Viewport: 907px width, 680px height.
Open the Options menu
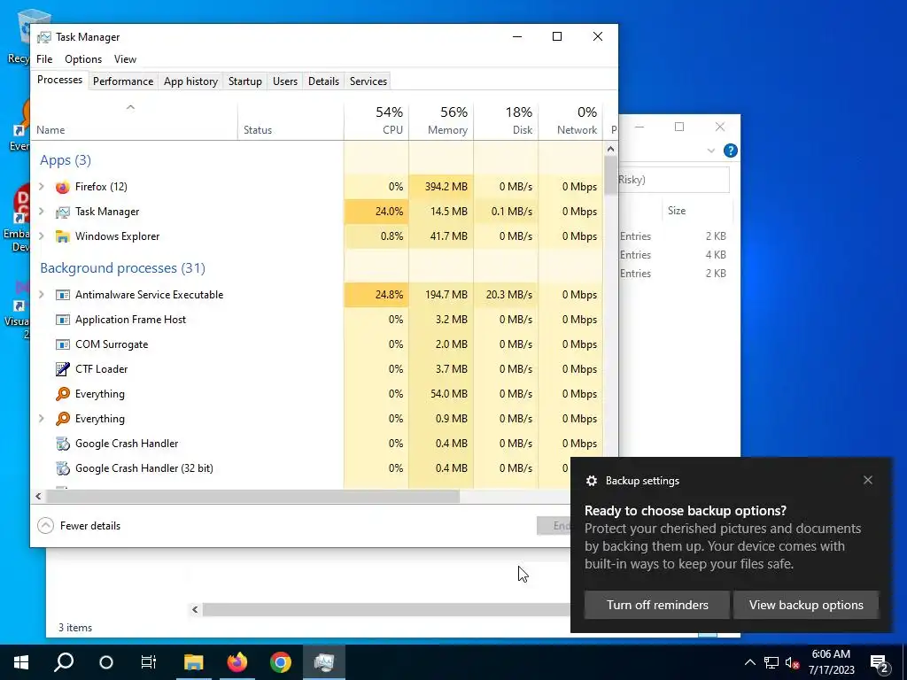click(83, 59)
